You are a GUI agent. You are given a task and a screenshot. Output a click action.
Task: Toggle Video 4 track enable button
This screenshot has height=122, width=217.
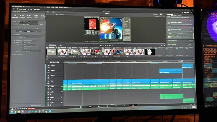[49, 67]
